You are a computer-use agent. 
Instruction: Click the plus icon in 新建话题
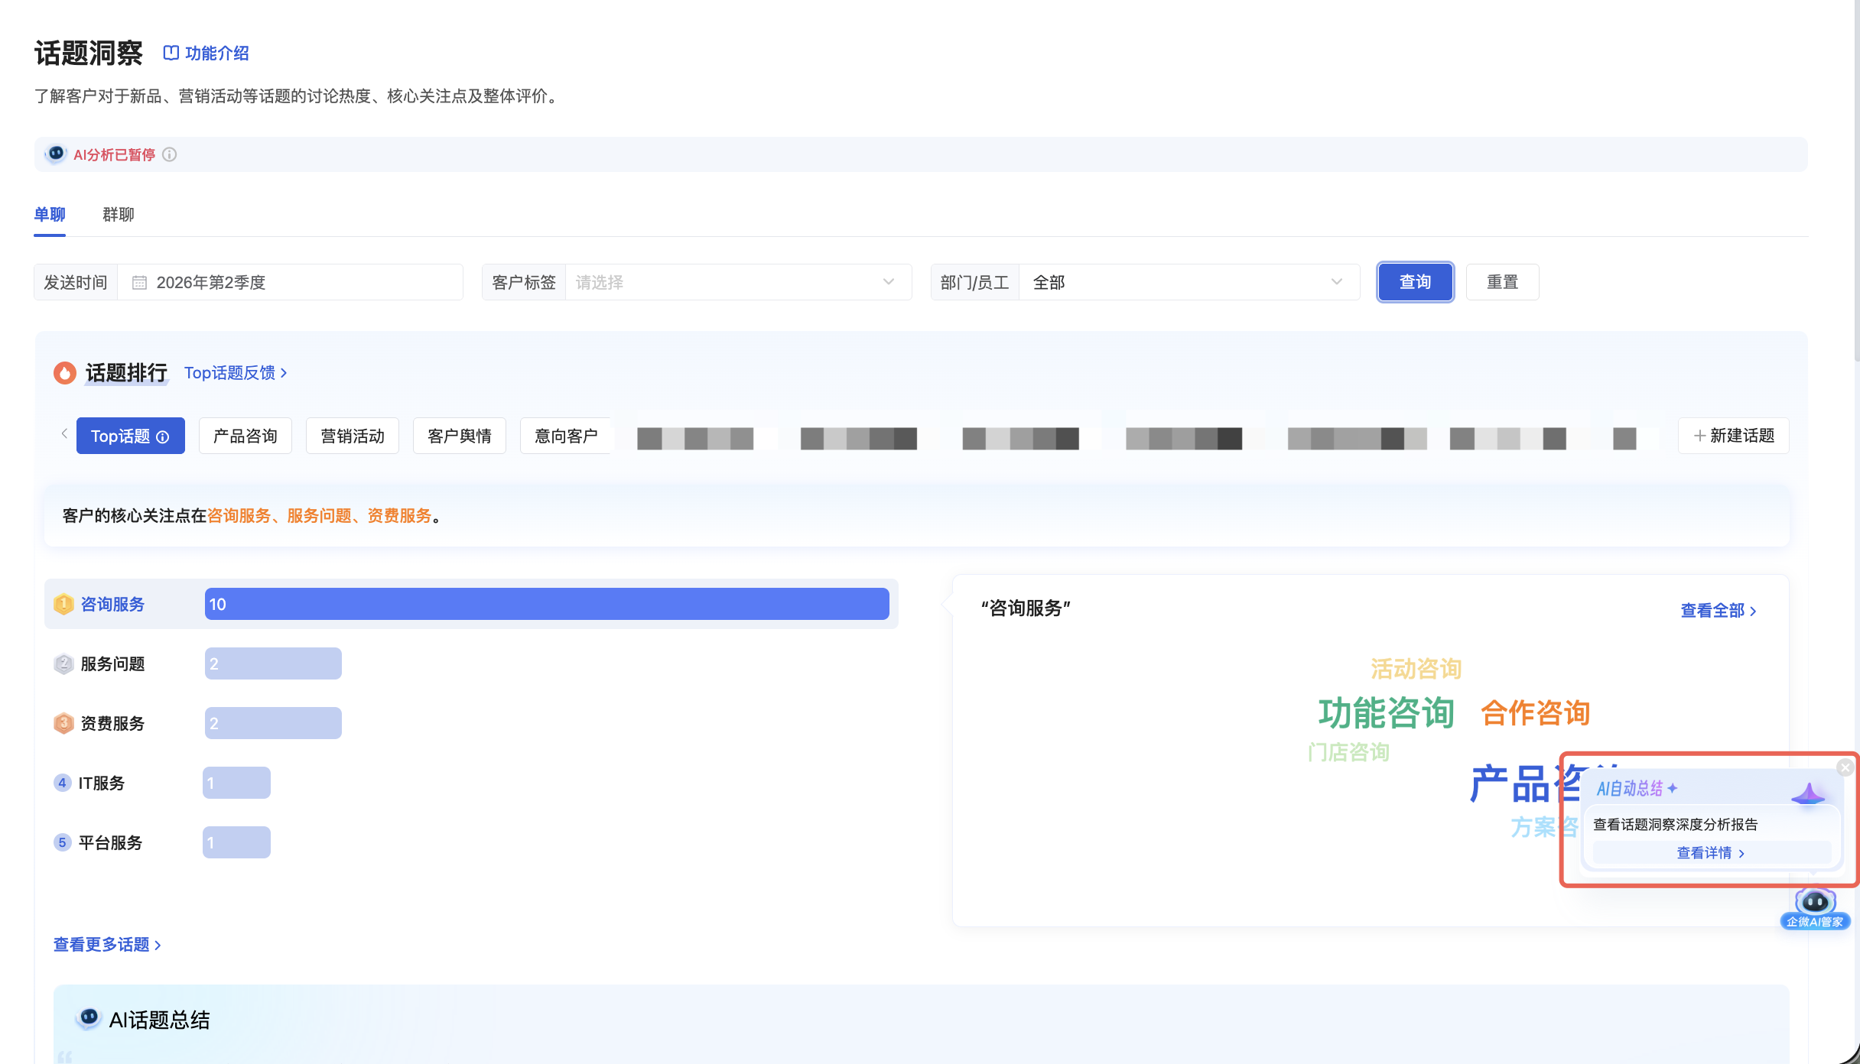[x=1699, y=436]
